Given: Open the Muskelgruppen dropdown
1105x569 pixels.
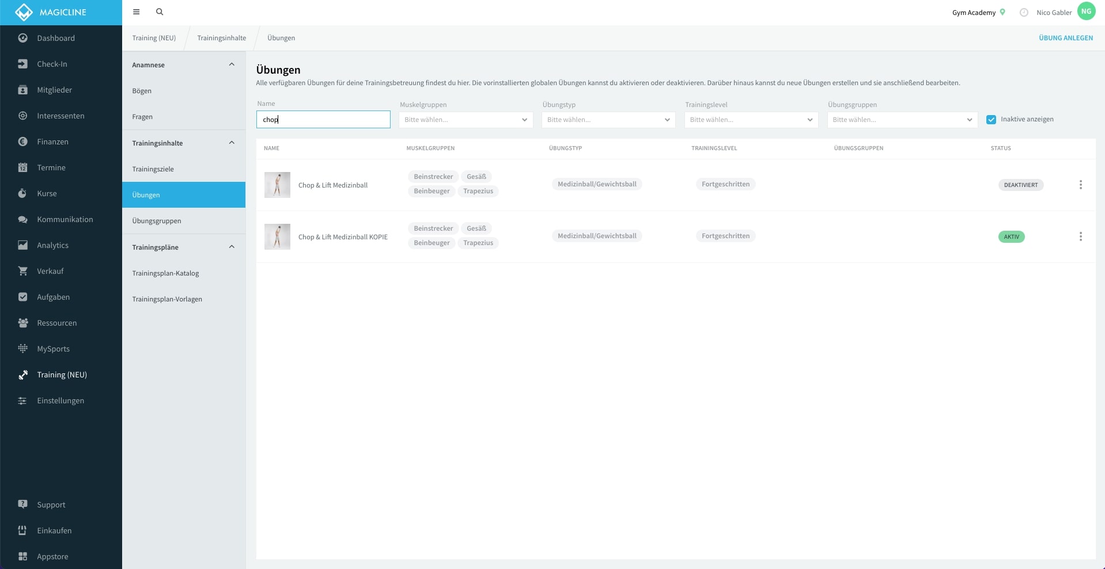Looking at the screenshot, I should (x=466, y=120).
